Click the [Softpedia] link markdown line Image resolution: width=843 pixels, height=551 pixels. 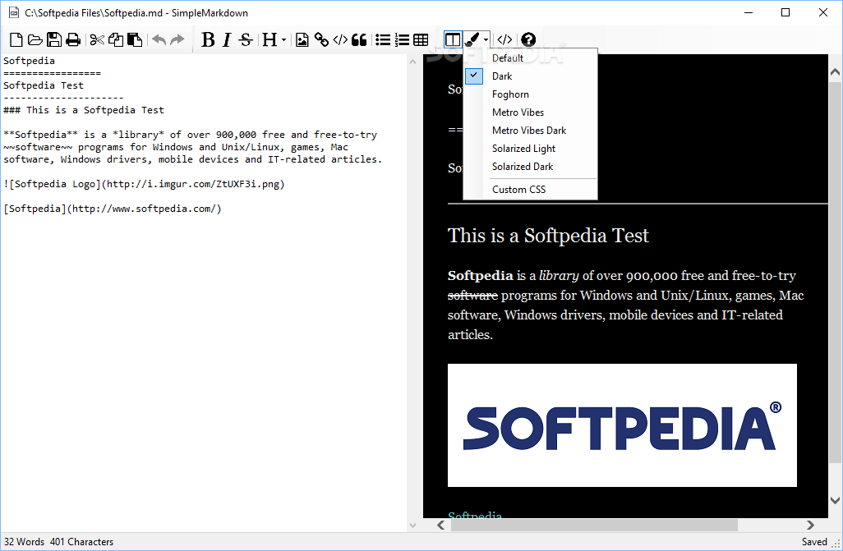coord(113,209)
